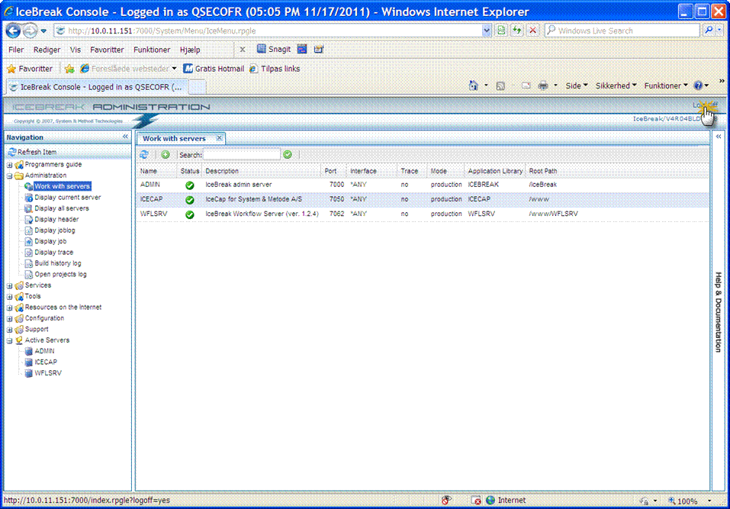Click the Tilpas links favorite
Viewport: 730px width, 509px height.
(x=275, y=69)
